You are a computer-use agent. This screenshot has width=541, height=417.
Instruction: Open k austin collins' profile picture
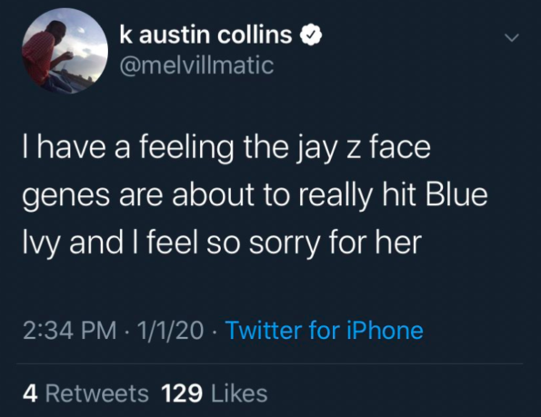65,51
